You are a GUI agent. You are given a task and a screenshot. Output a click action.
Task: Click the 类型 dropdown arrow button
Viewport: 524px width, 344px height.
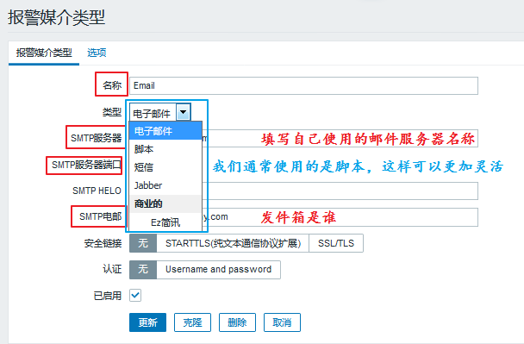coord(183,112)
